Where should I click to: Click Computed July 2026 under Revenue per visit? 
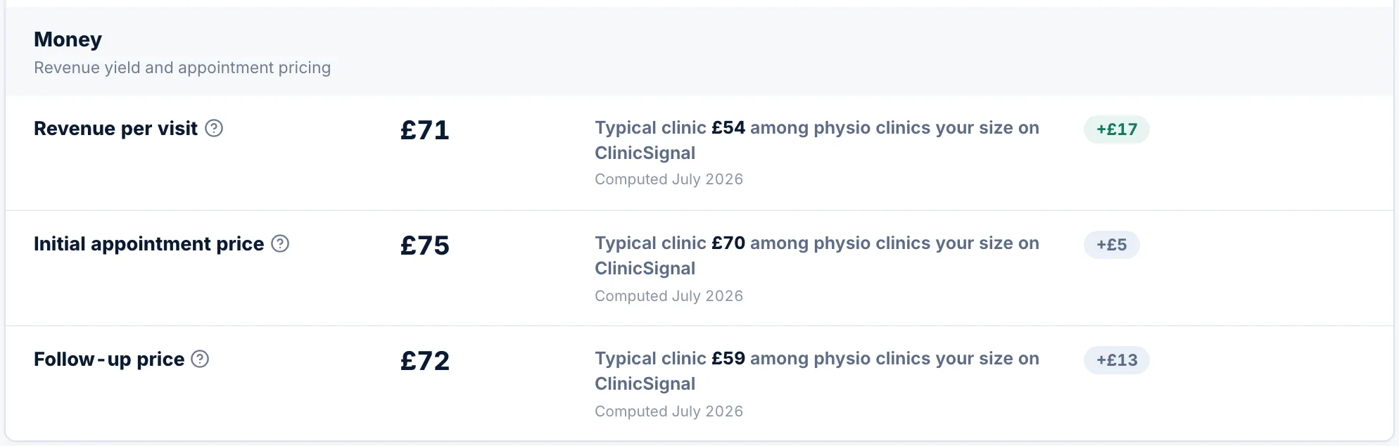[x=669, y=179]
